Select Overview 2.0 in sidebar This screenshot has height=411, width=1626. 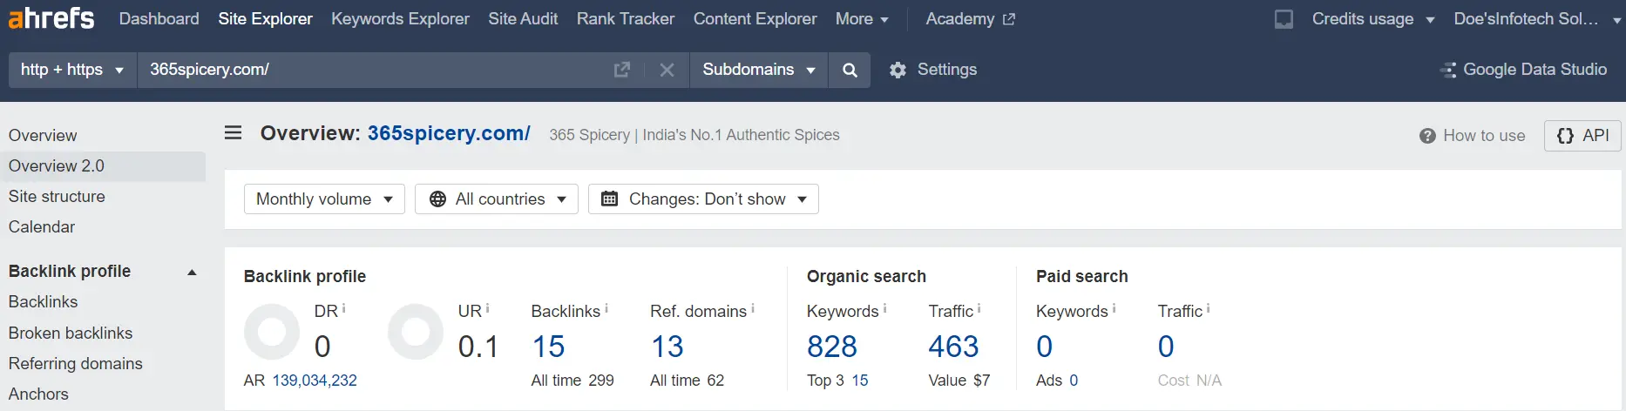click(103, 166)
